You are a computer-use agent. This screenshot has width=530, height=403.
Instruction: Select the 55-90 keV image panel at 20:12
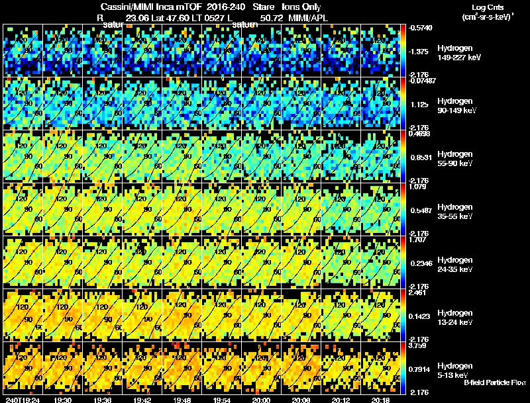tap(341, 156)
